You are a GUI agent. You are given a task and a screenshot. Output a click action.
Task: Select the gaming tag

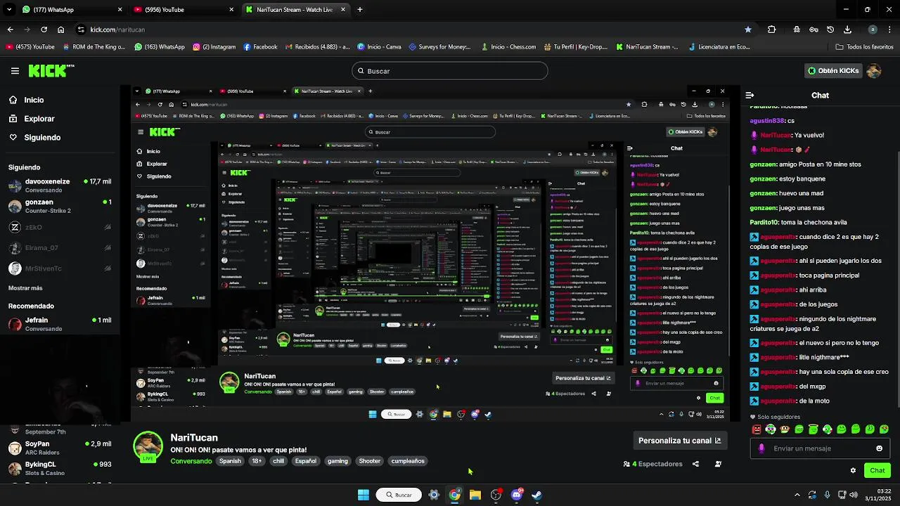[x=337, y=461]
